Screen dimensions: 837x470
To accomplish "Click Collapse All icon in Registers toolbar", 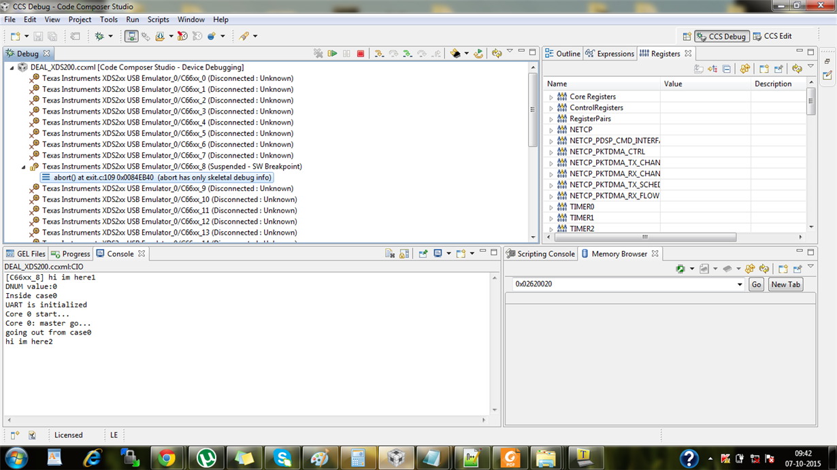I will [727, 69].
